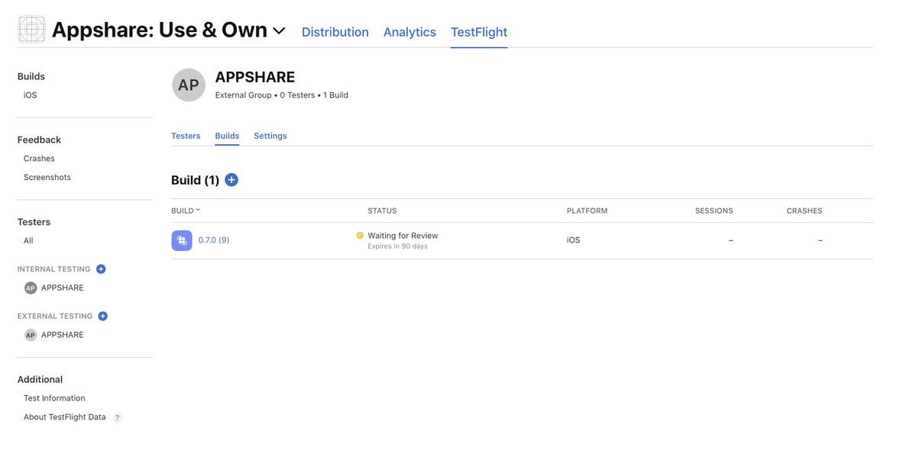This screenshot has width=916, height=463.
Task: Click the Waiting for Review status text
Action: pyautogui.click(x=403, y=236)
